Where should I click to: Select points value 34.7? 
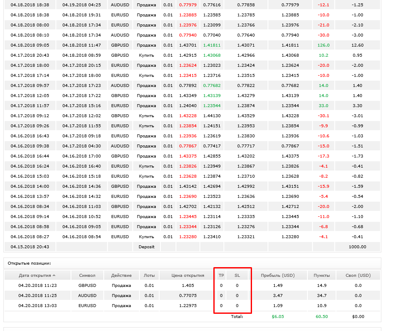point(322,296)
